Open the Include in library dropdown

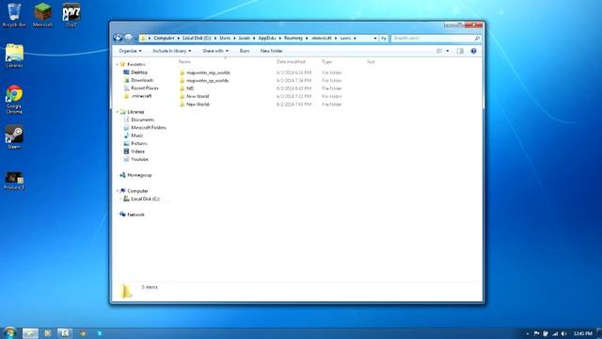[x=172, y=51]
